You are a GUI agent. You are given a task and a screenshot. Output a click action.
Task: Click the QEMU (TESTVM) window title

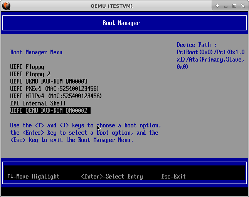pos(112,6)
